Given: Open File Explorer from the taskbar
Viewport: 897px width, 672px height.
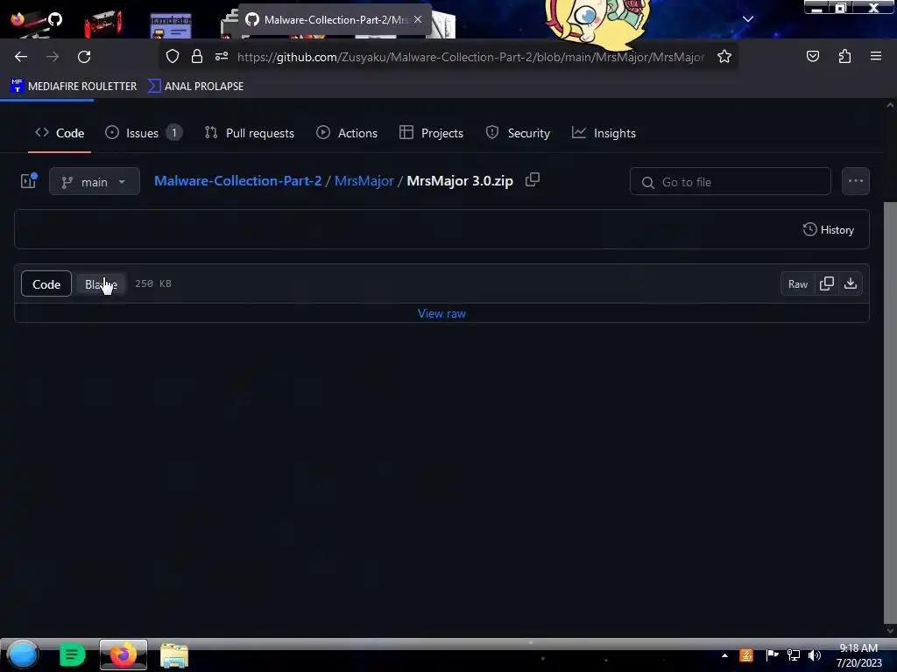Looking at the screenshot, I should coord(174,655).
